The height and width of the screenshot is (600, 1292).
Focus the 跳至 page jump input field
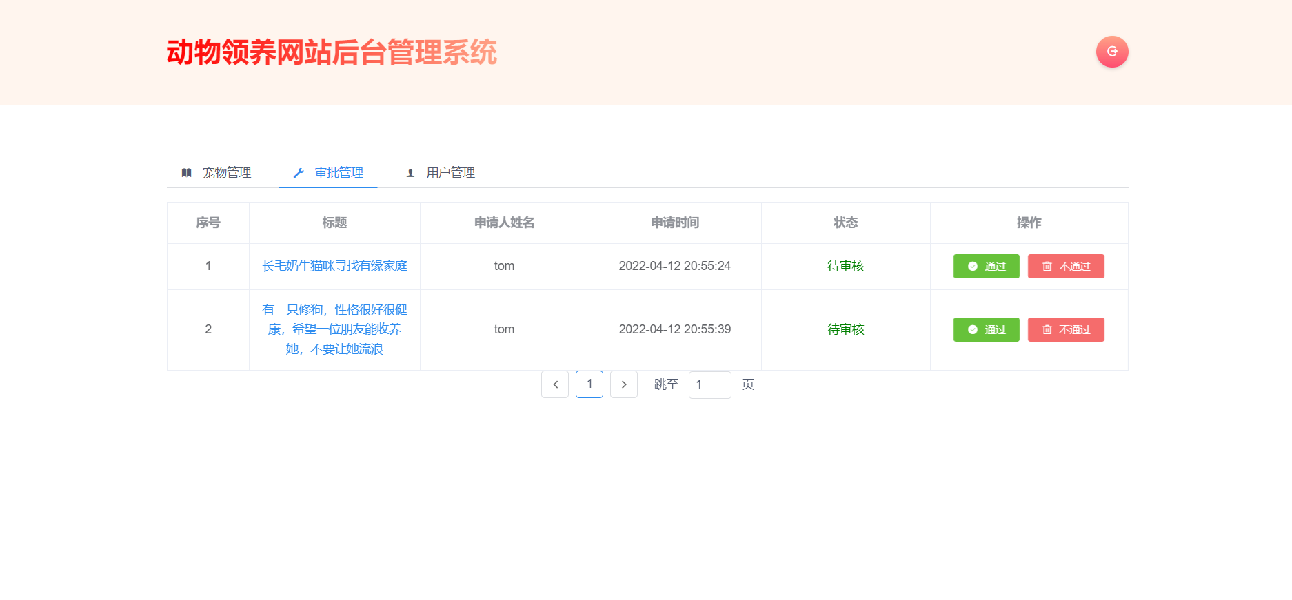pyautogui.click(x=710, y=385)
